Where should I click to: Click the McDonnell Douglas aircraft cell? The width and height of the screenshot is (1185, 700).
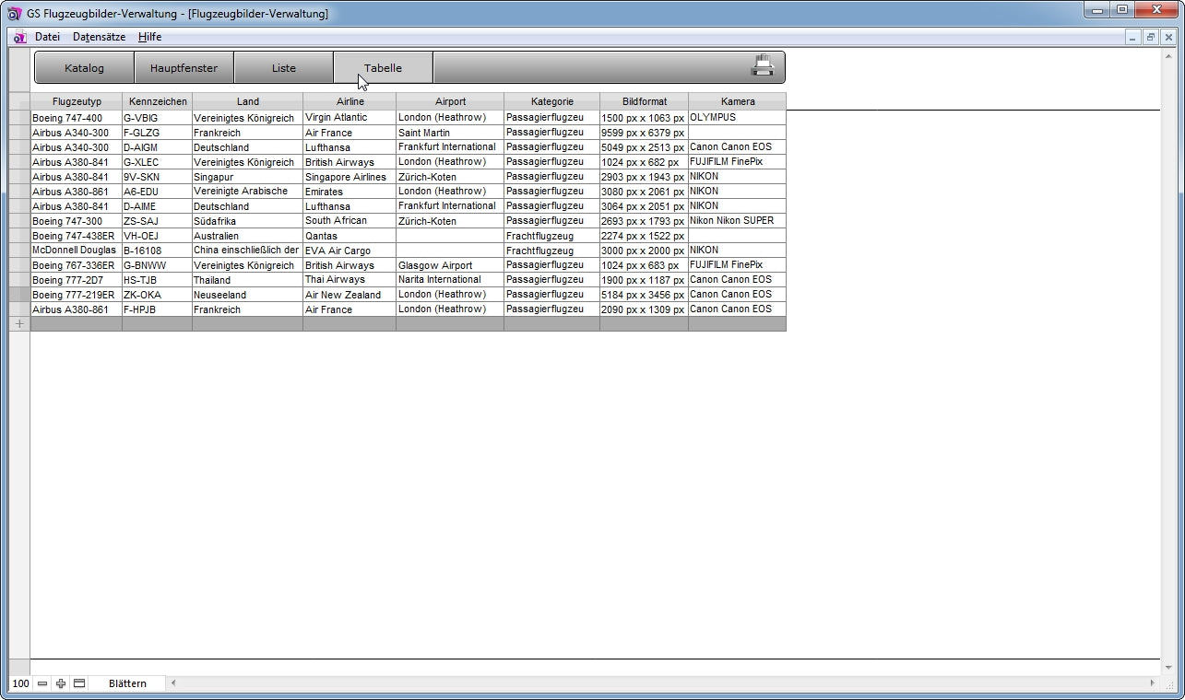tap(77, 251)
